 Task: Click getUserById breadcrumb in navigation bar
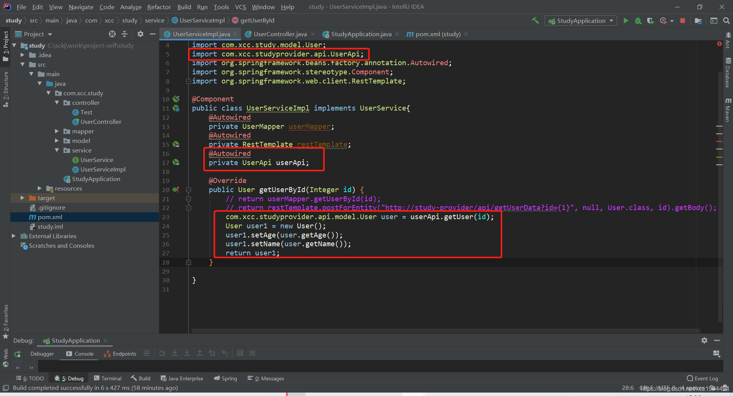coord(253,21)
